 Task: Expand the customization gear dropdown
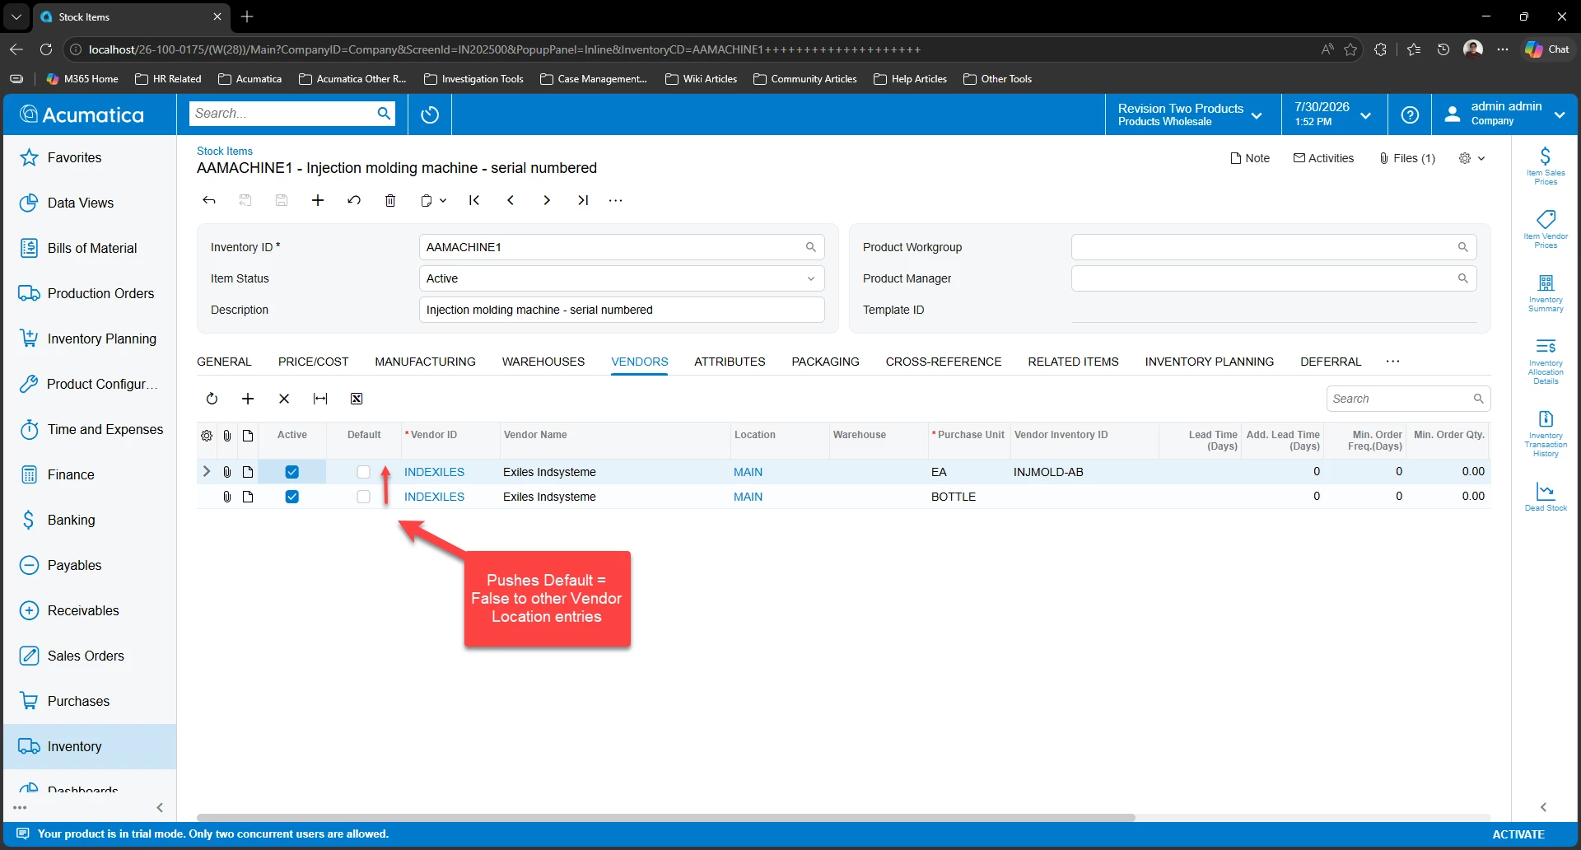coord(1472,158)
